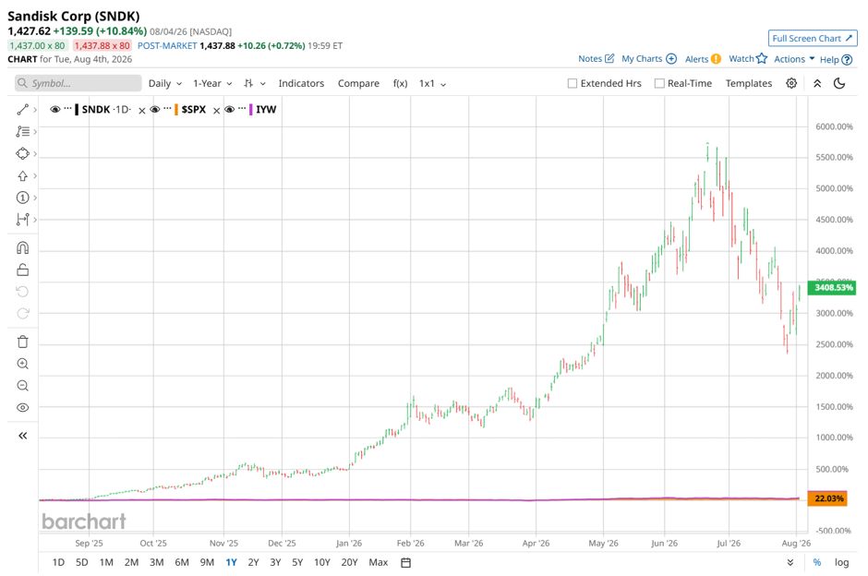Expand the bottom panel double chevron
868x576 pixels.
[790, 563]
